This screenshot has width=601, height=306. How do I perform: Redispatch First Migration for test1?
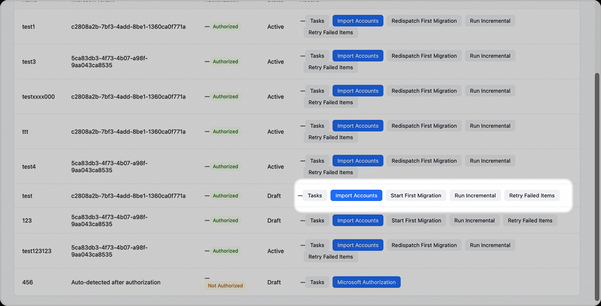424,21
